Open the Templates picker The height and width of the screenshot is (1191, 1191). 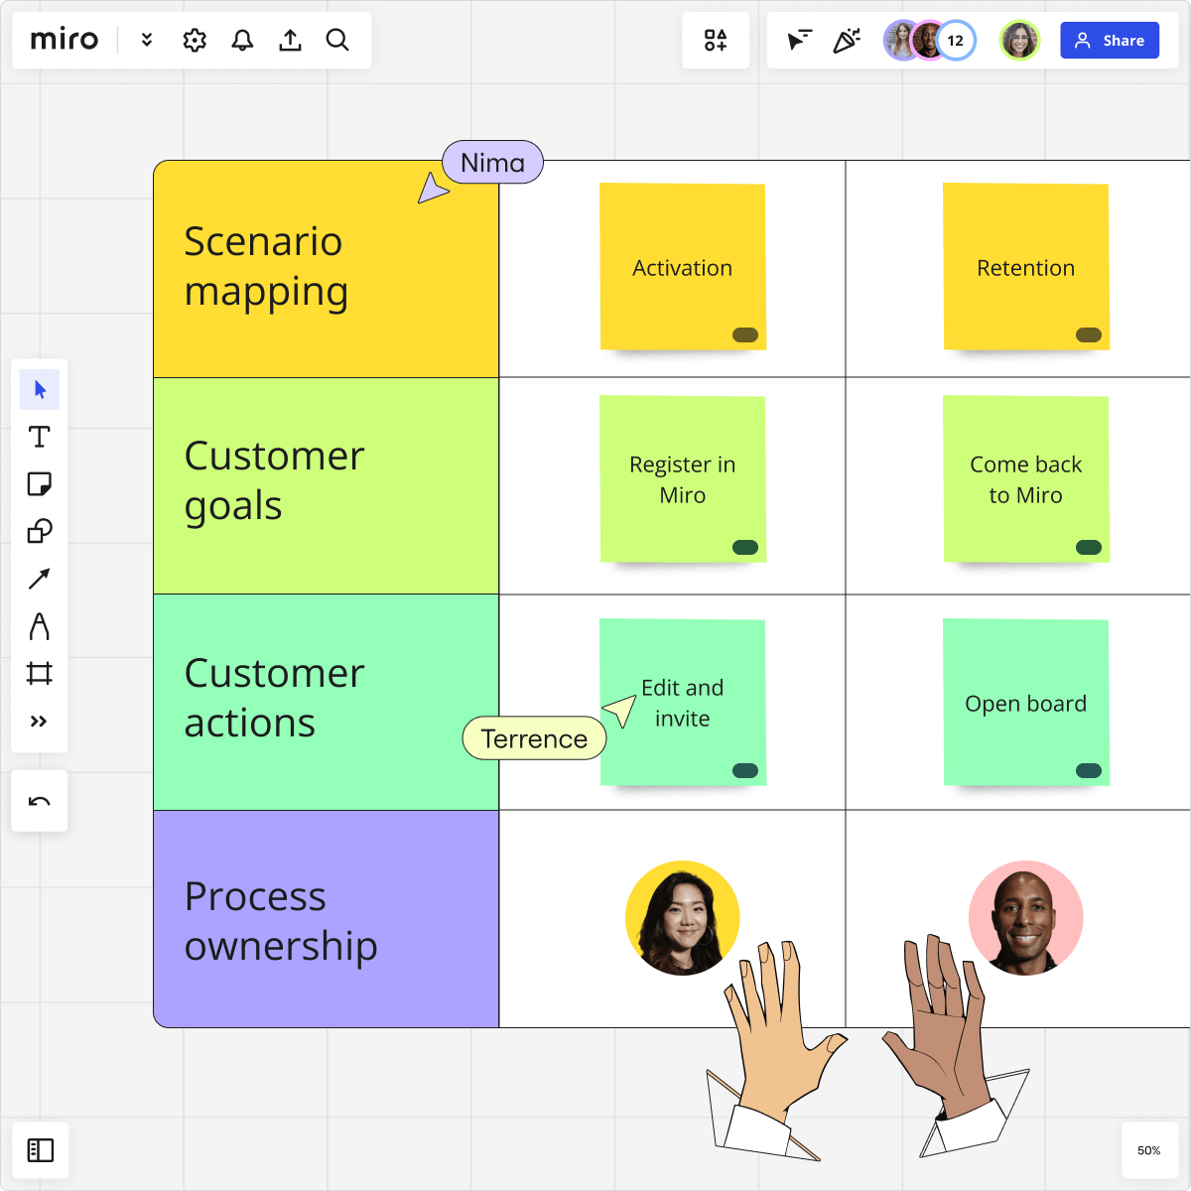(716, 41)
